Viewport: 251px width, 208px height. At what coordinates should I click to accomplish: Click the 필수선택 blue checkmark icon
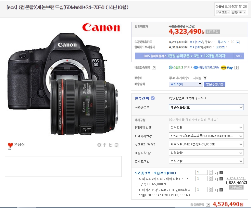(153, 98)
